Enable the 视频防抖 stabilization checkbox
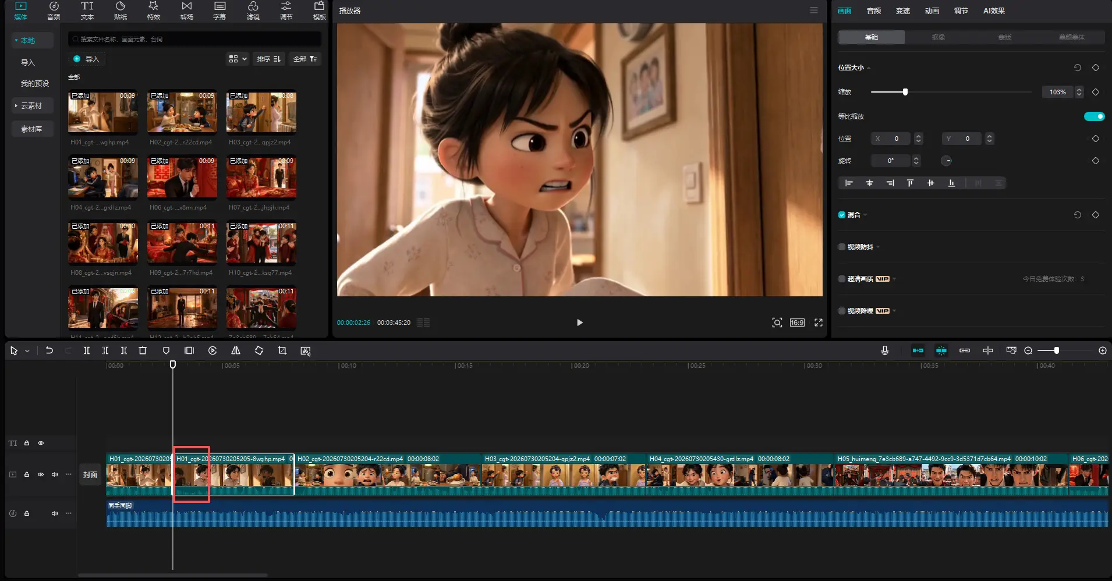1112x581 pixels. point(842,247)
